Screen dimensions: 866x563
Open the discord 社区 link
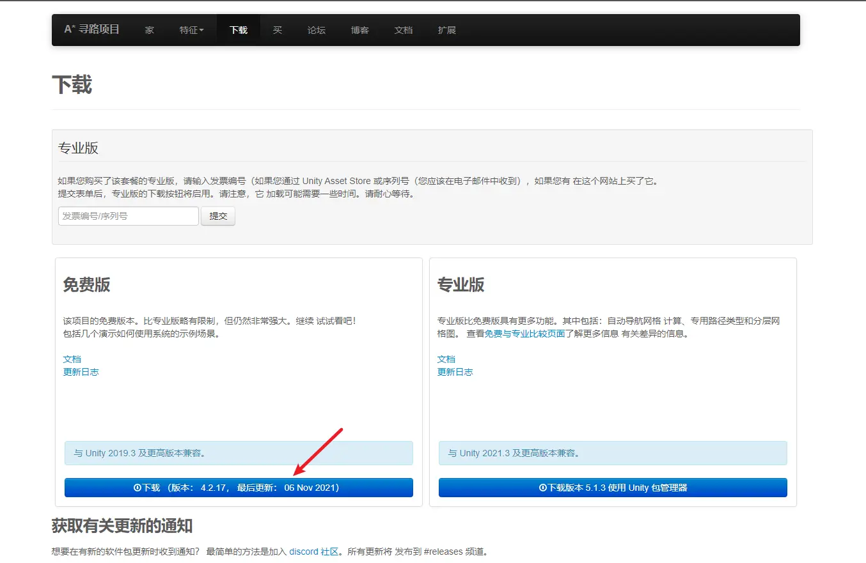click(313, 551)
